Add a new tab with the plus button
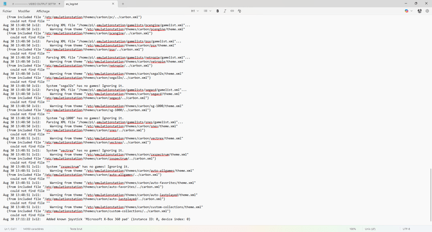Image resolution: width=432 pixels, height=232 pixels. pos(123,4)
